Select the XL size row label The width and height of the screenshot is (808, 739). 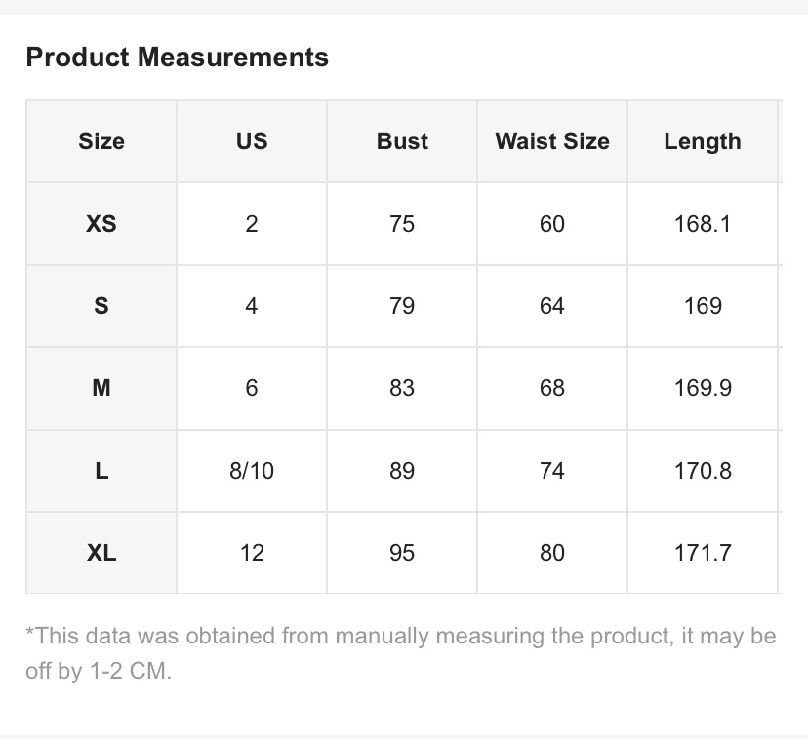tap(101, 553)
